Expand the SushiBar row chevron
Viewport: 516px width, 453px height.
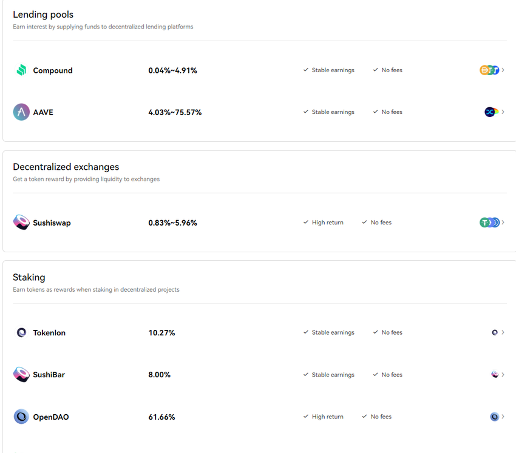[x=503, y=374]
